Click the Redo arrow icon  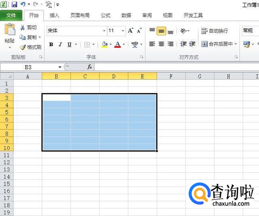36,4
